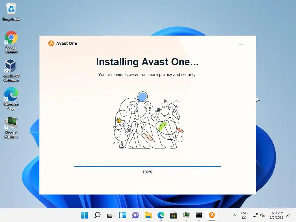Click the installation progress bar

(148, 166)
